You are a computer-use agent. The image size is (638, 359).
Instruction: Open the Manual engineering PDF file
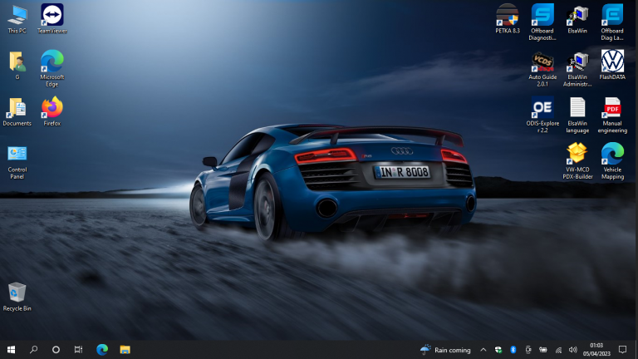(x=612, y=108)
